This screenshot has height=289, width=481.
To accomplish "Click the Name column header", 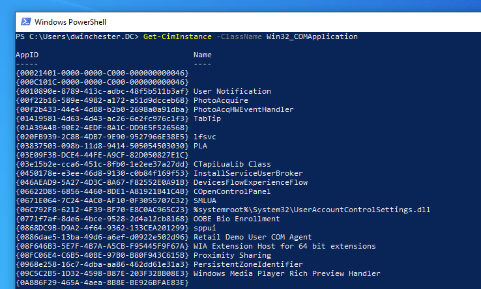I will [203, 55].
